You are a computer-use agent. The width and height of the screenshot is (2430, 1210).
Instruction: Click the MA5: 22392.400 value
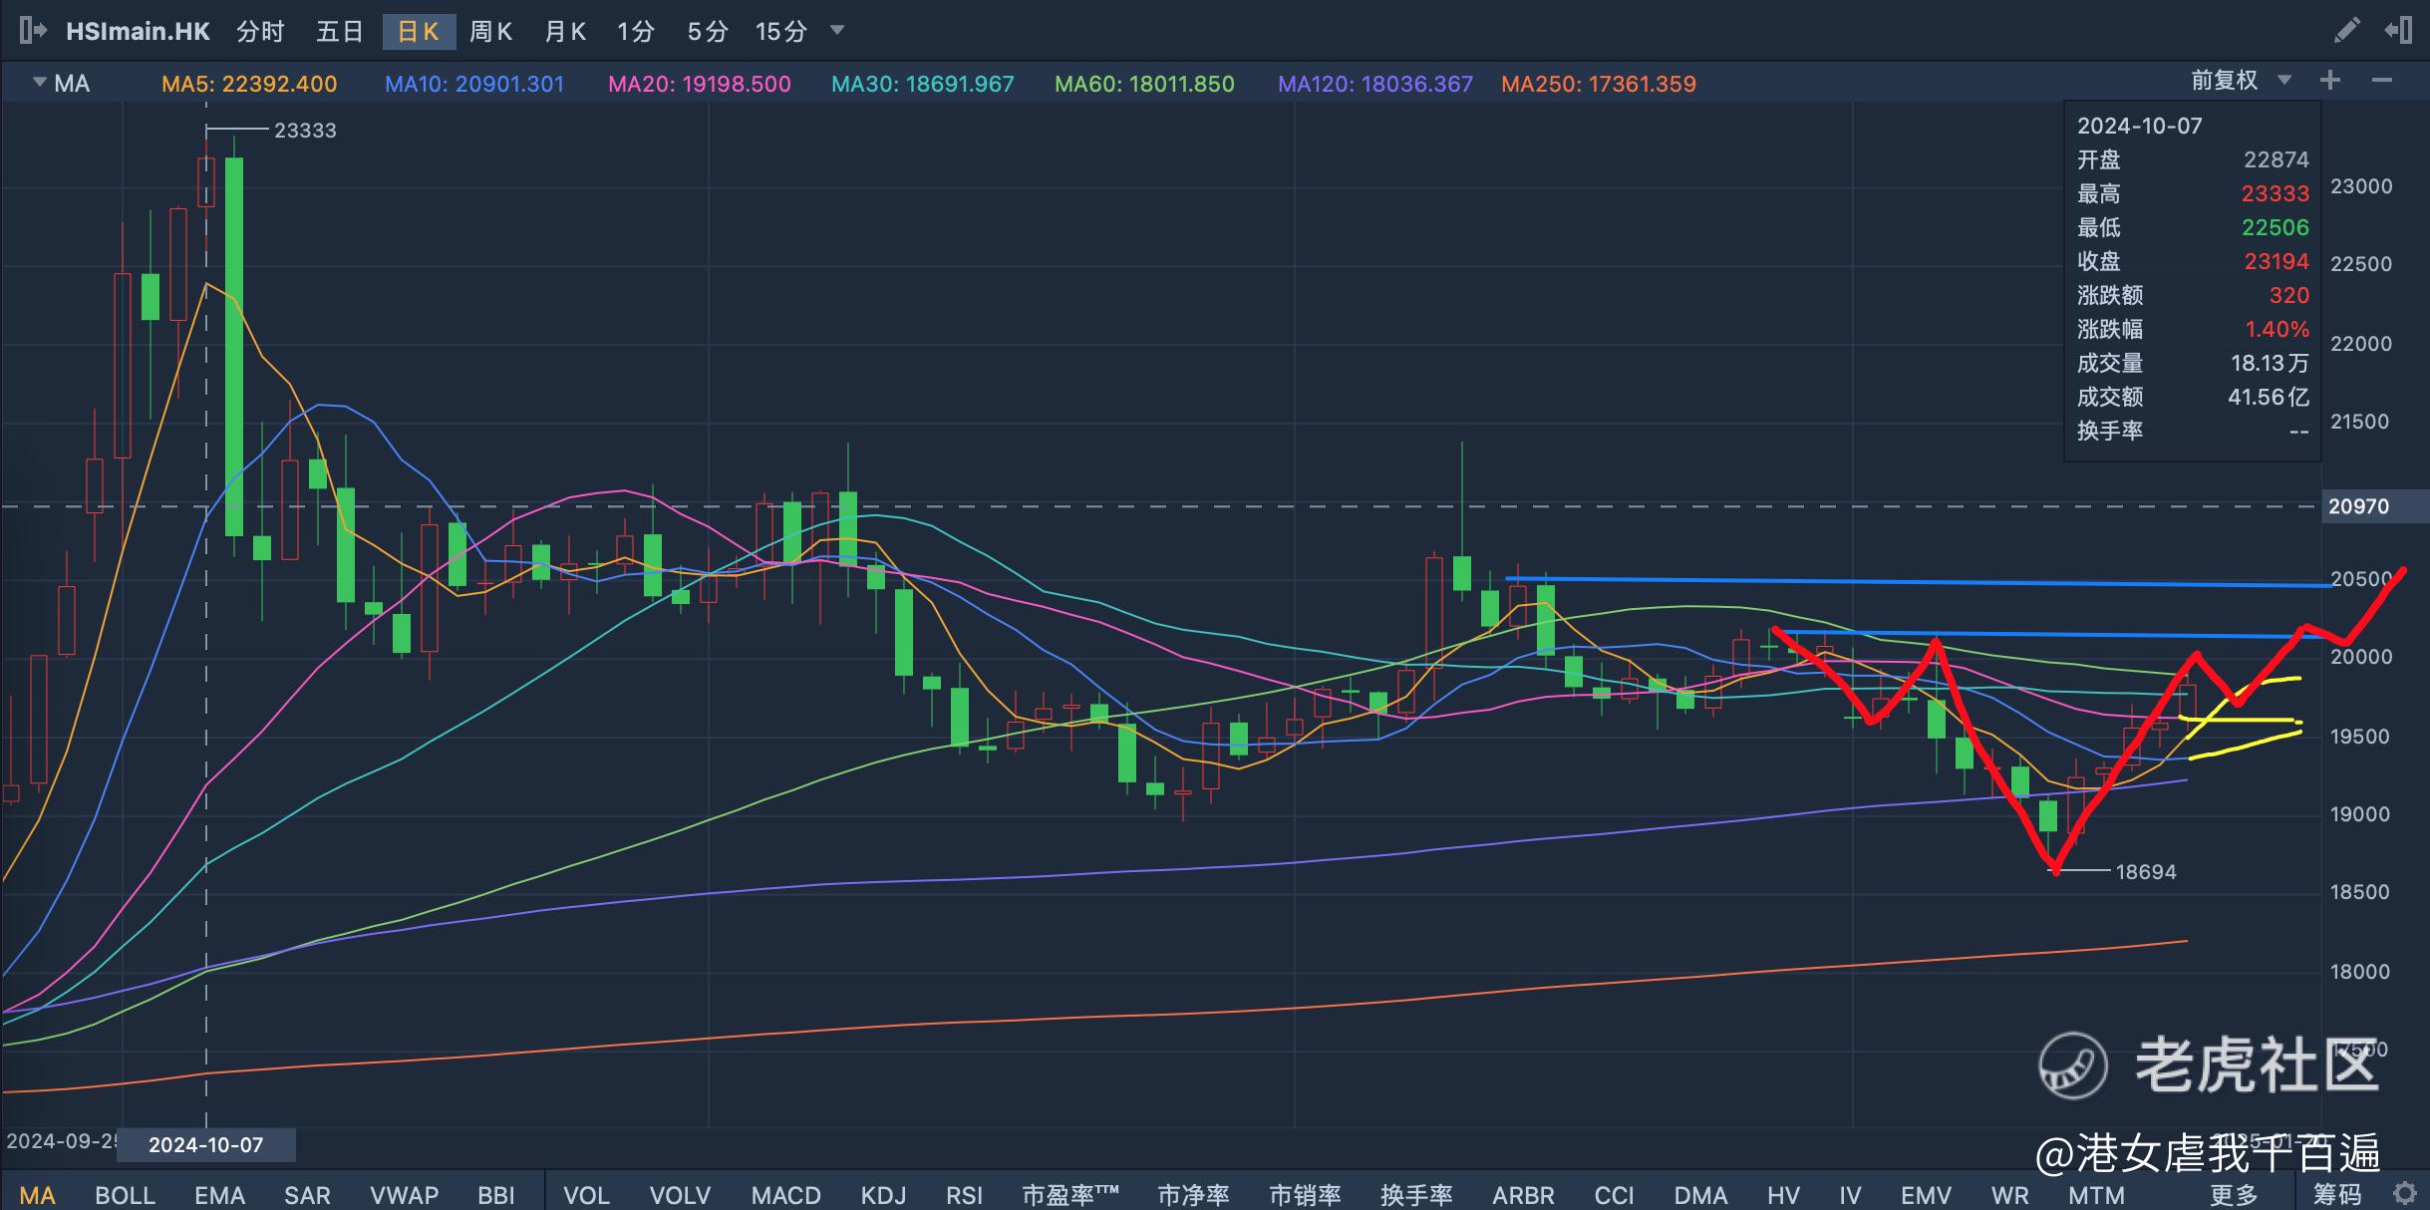(249, 84)
